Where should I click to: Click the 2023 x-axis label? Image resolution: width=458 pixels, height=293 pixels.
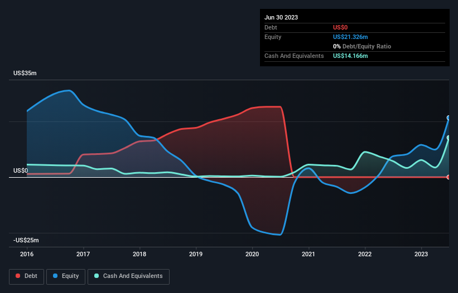pos(421,254)
